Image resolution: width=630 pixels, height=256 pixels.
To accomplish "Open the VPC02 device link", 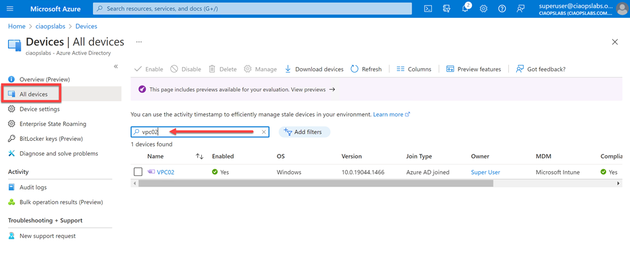I will click(165, 172).
